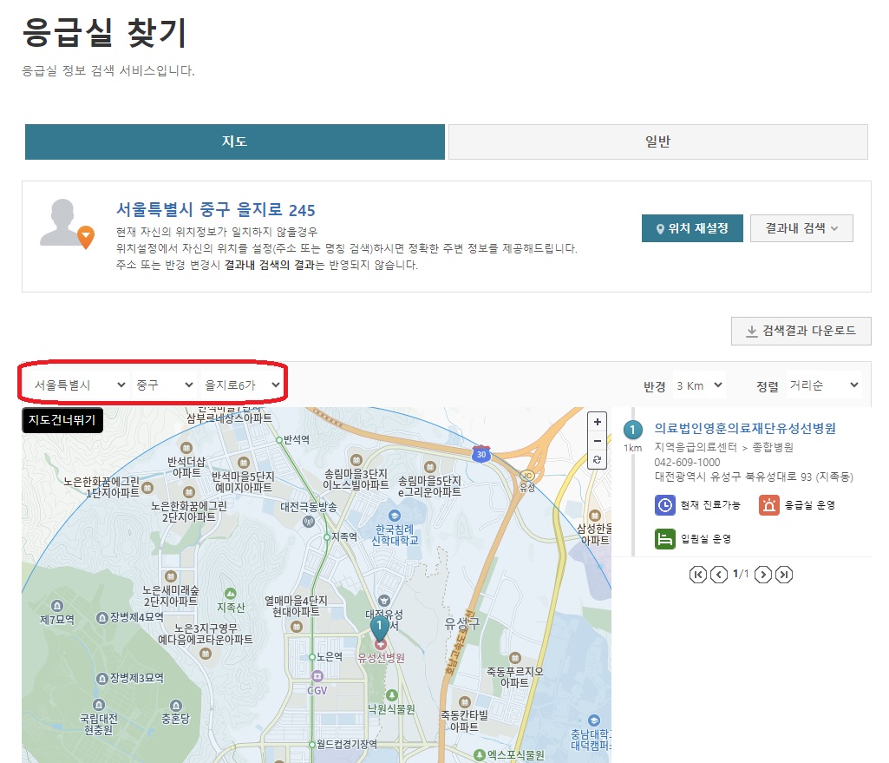Click the phone number 042-609-1000

click(x=687, y=463)
